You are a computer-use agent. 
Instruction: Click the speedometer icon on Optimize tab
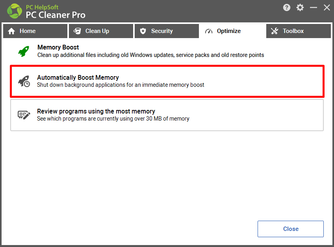(209, 31)
